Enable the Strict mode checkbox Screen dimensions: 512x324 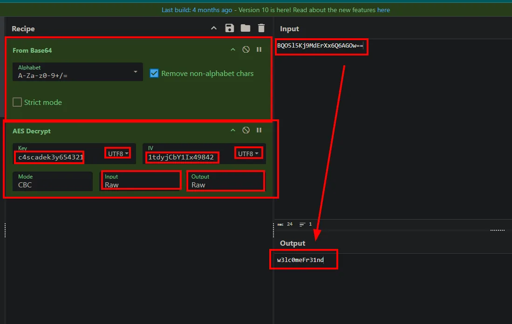tap(17, 102)
